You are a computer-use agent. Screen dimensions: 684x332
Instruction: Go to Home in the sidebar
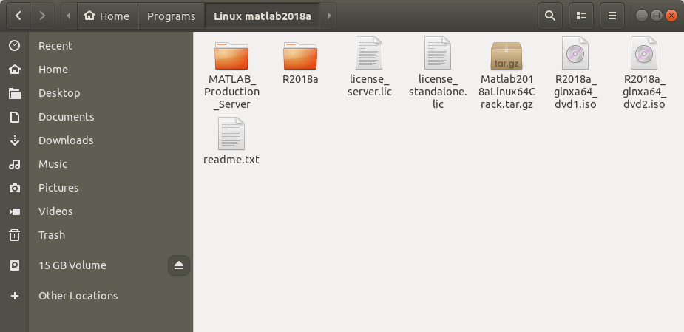pyautogui.click(x=53, y=70)
